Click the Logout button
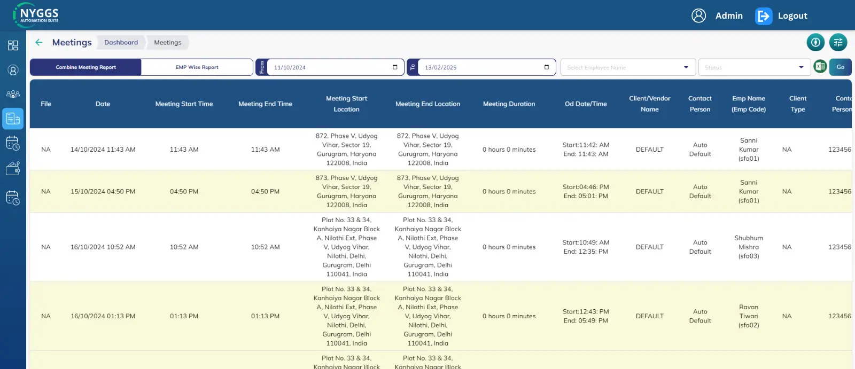The image size is (855, 369). tap(782, 15)
